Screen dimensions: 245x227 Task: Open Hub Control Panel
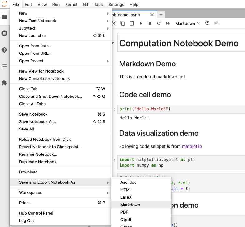[x=61, y=213]
